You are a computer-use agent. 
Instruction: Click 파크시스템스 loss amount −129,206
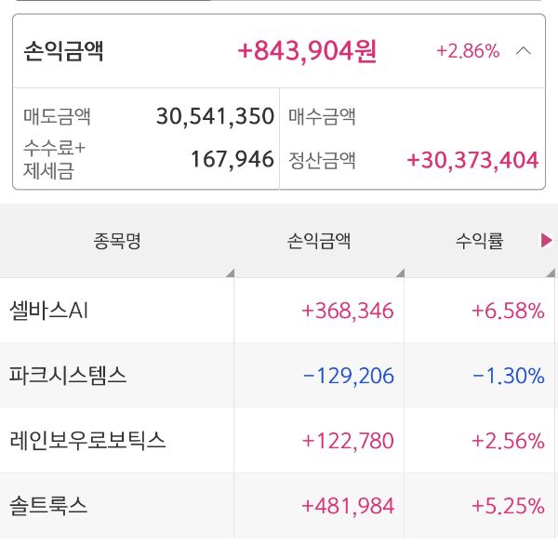tap(349, 376)
